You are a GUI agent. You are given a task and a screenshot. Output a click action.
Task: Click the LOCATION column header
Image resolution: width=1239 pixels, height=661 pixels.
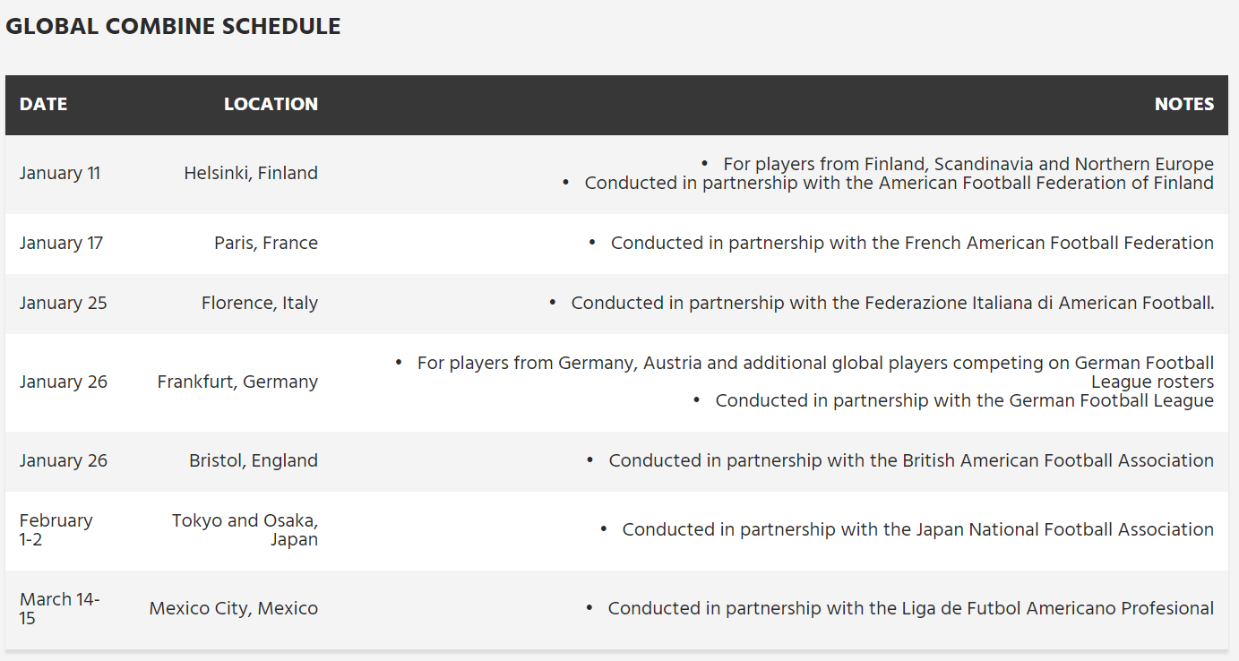(x=271, y=104)
